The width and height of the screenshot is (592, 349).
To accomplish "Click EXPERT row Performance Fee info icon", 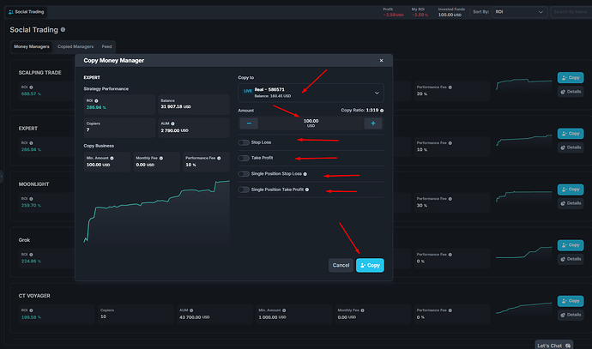I will tap(450, 143).
